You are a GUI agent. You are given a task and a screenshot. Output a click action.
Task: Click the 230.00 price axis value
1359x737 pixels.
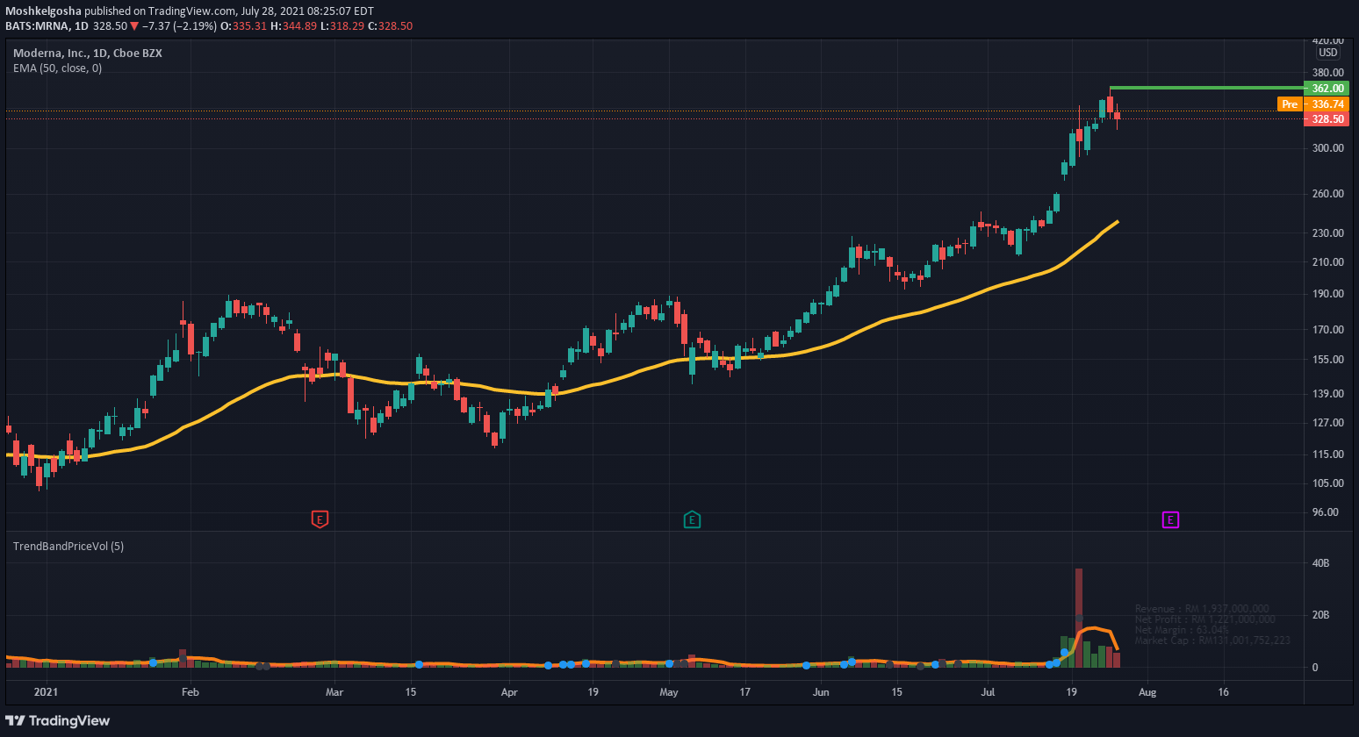pos(1328,233)
